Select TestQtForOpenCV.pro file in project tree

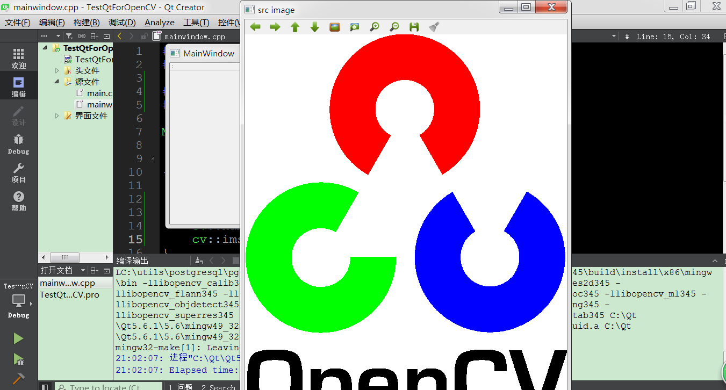point(88,59)
